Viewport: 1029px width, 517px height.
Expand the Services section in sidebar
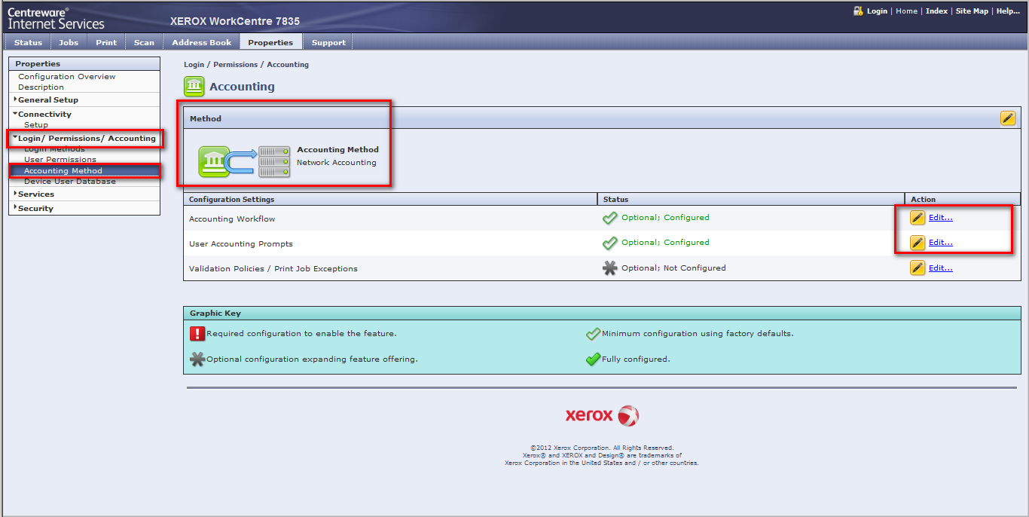(36, 194)
